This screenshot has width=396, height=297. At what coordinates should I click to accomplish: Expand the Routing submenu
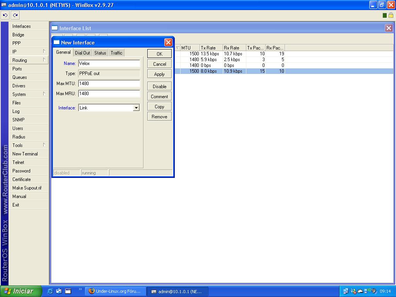click(29, 60)
